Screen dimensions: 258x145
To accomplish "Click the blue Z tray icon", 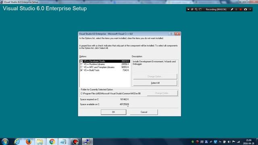I will 206,142.
